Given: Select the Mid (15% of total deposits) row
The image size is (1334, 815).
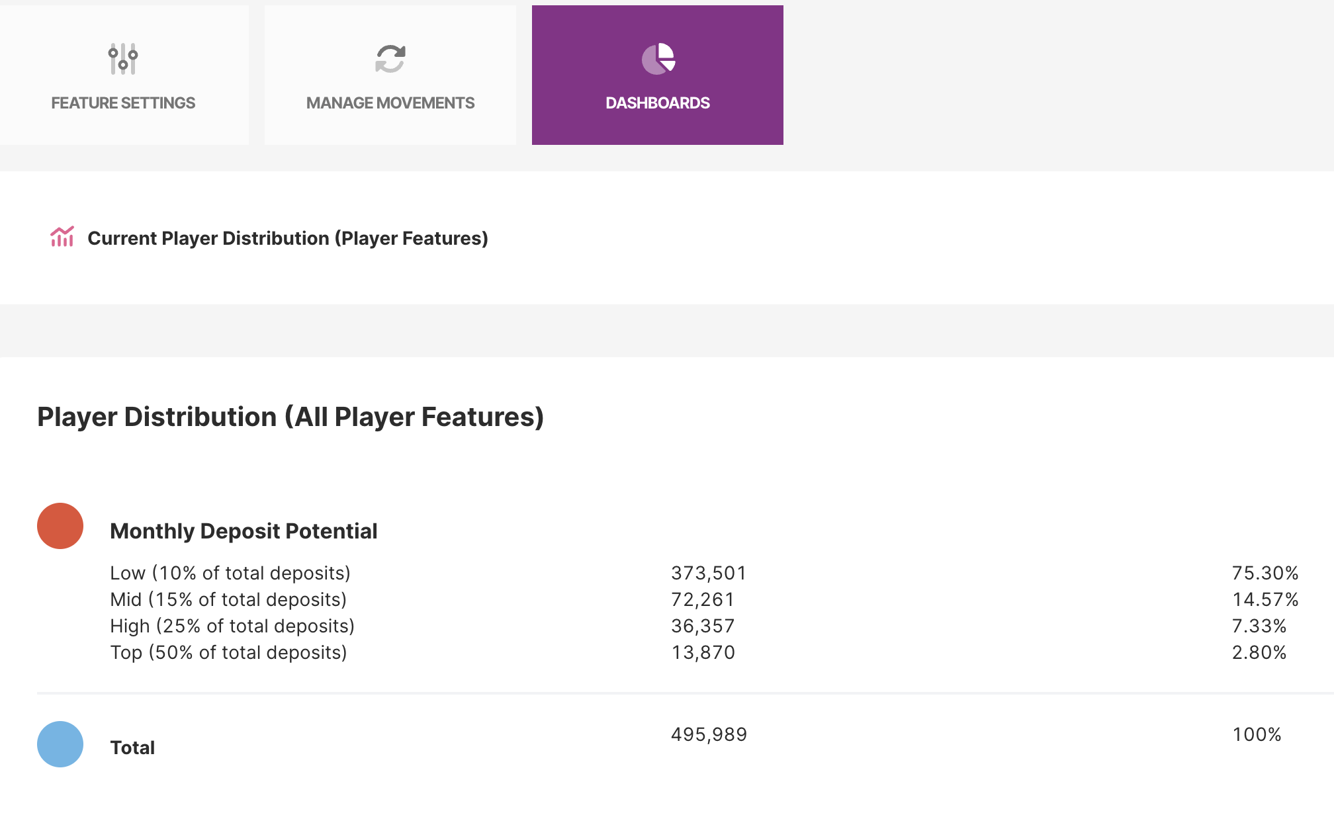Looking at the screenshot, I should pyautogui.click(x=228, y=599).
